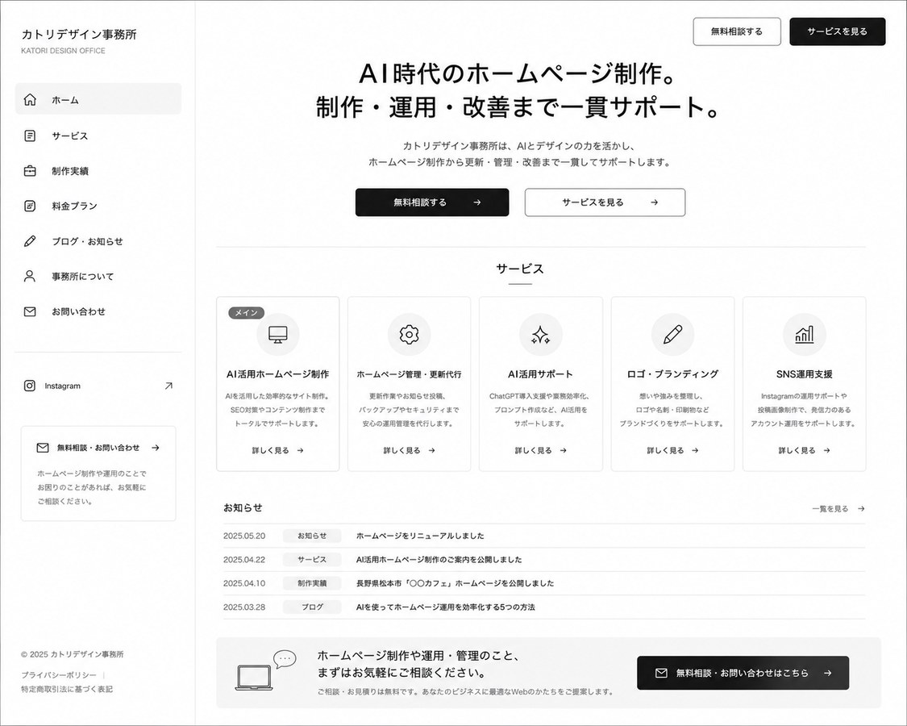Viewport: 907px width, 726px height.
Task: Click the 料金プラン icon in sidebar
Action: coord(30,206)
